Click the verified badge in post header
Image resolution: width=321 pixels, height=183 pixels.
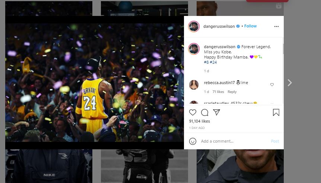[238, 26]
